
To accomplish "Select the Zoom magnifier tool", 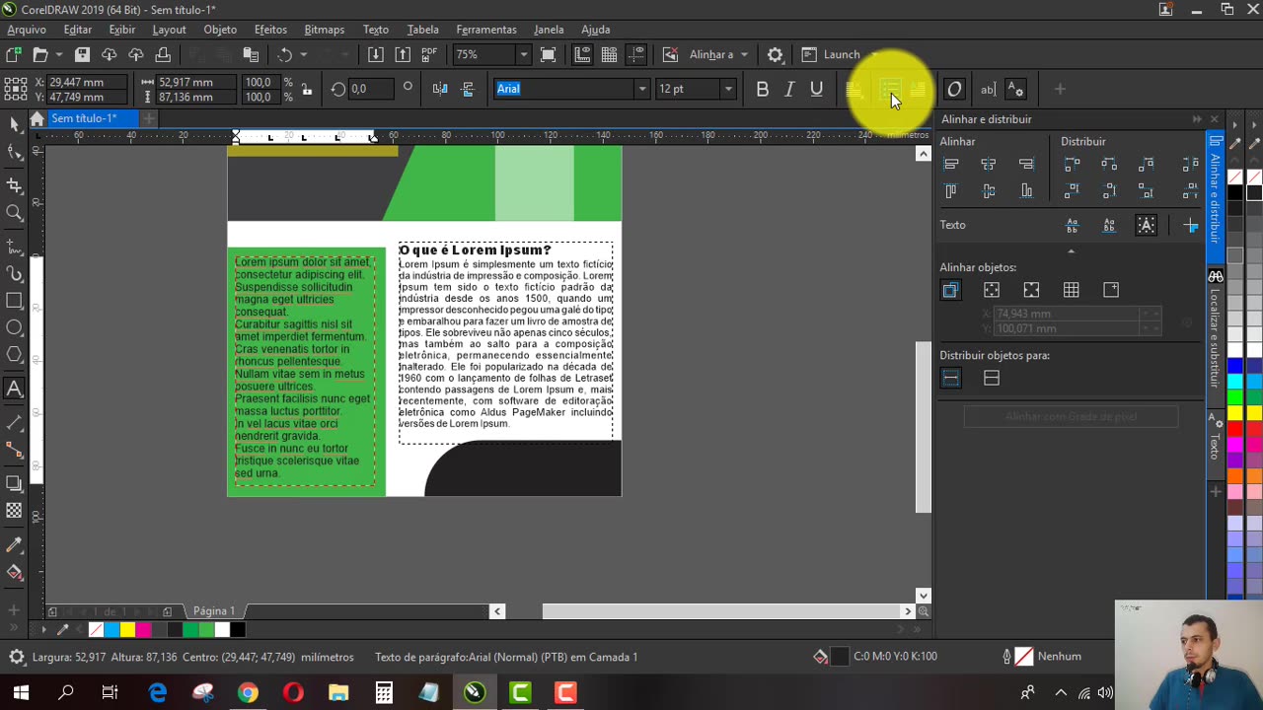I will point(14,213).
